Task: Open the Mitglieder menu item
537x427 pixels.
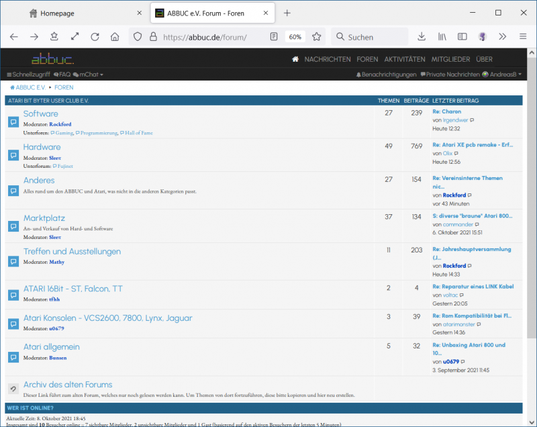Action: (450, 59)
